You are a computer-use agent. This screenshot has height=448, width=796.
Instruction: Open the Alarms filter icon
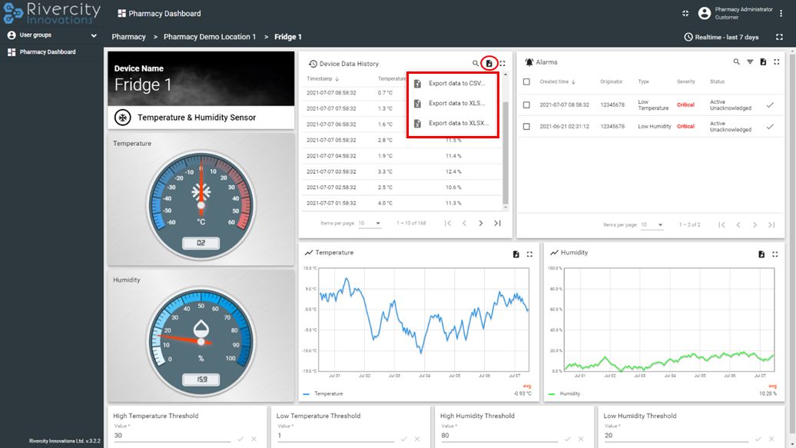[750, 62]
